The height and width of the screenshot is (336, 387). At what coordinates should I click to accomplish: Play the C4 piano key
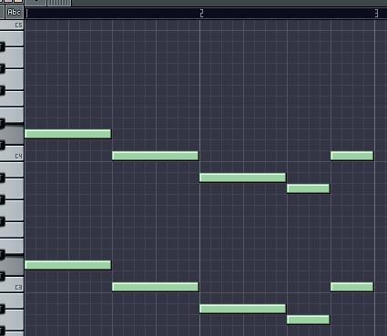pos(12,155)
